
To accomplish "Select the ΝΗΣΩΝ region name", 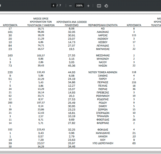I will (x=103, y=66).
